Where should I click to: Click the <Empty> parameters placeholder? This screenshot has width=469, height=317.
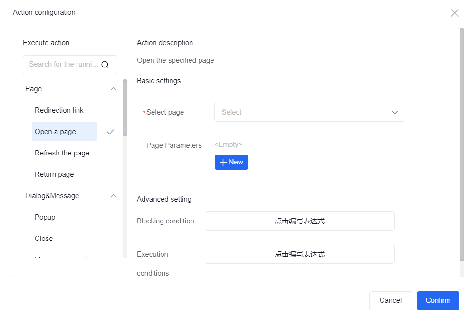tap(228, 145)
